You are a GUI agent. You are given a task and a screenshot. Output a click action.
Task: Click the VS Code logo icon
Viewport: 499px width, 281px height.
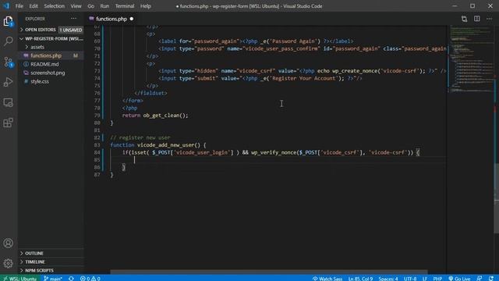click(x=6, y=5)
